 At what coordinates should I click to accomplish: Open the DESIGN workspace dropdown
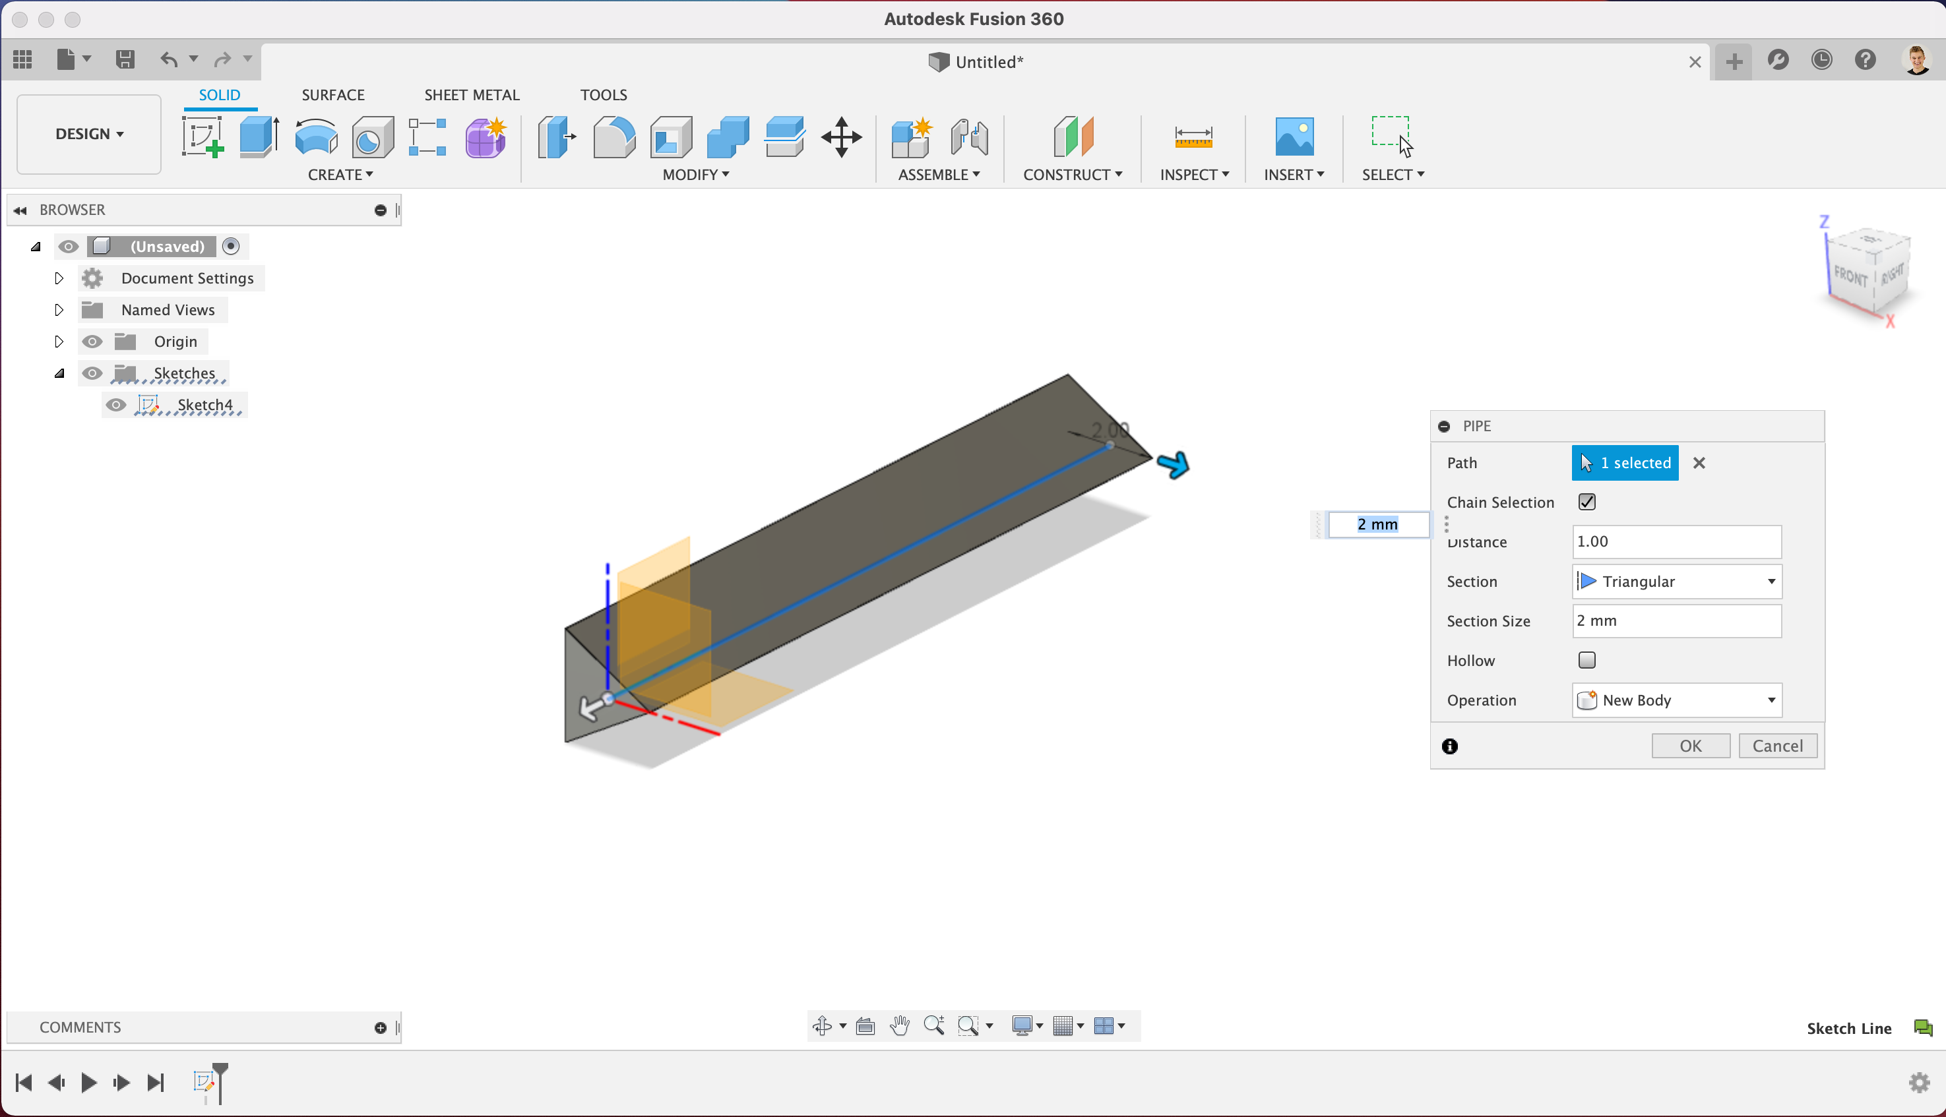pyautogui.click(x=89, y=135)
